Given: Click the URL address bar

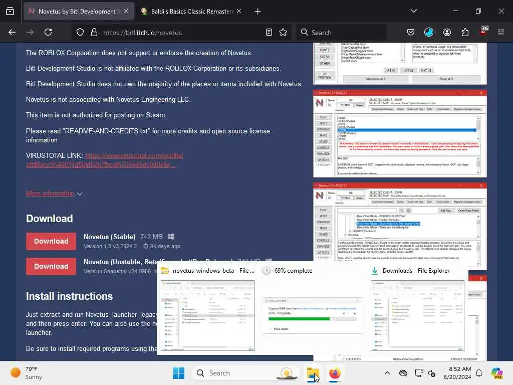Looking at the screenshot, I should 181,33.
